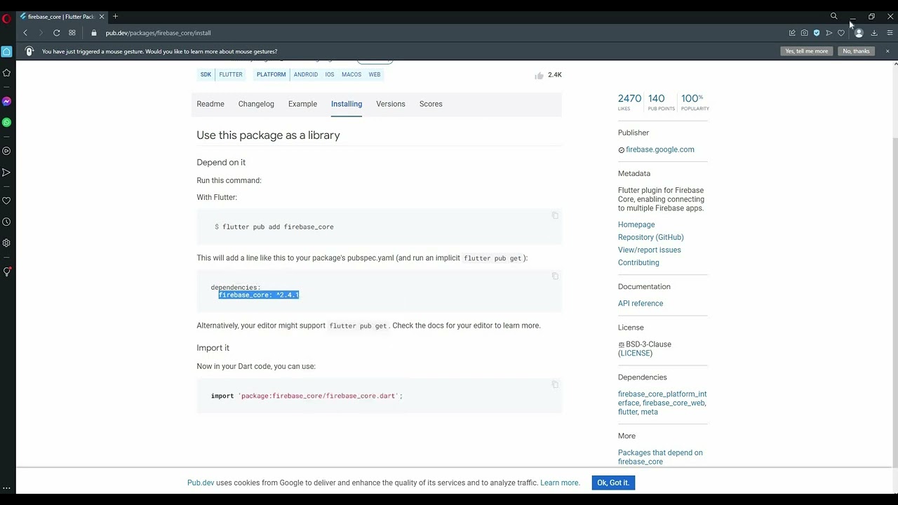Click the FLUTTER SDK tag
This screenshot has width=898, height=505.
231,74
